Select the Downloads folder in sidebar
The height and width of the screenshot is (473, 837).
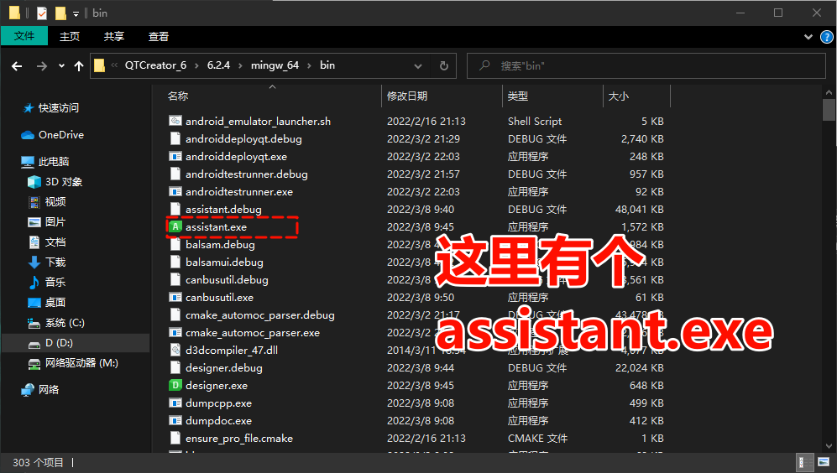click(x=47, y=262)
